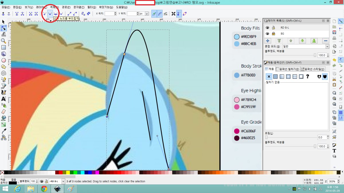This screenshot has height=193, width=344.
Task: Select the Bezier pen tool
Action: click(x=4, y=86)
